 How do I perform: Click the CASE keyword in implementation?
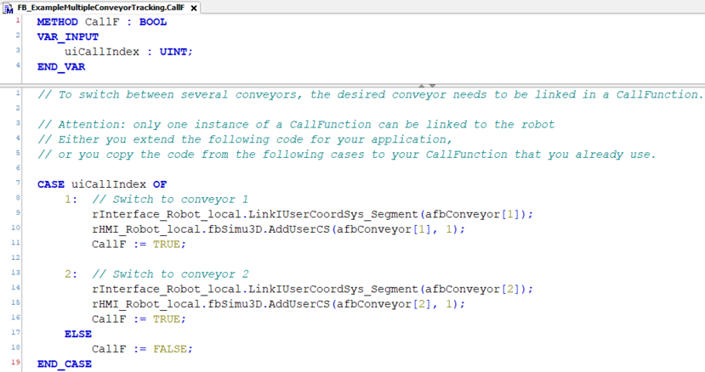pos(51,184)
